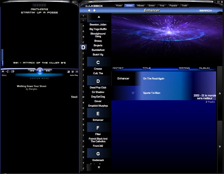This screenshot has width=224, height=174.
Task: Click the D section header in list
Action: click(x=99, y=81)
